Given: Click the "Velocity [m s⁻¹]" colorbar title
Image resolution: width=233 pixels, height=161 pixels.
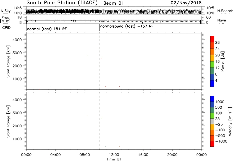Looking at the screenshot, I should pyautogui.click(x=230, y=121).
